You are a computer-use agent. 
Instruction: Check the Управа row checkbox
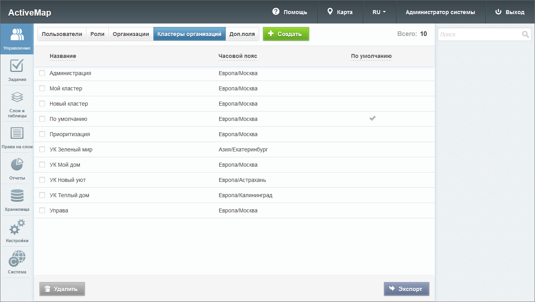click(42, 210)
